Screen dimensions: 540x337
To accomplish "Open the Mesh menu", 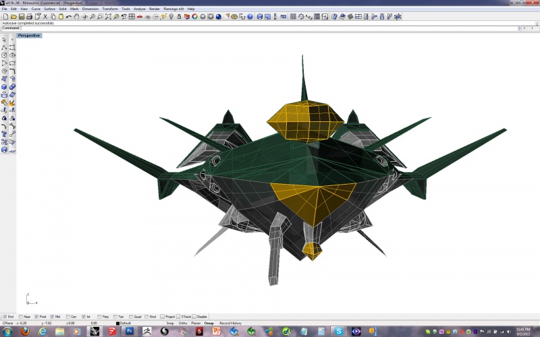I will pyautogui.click(x=74, y=9).
